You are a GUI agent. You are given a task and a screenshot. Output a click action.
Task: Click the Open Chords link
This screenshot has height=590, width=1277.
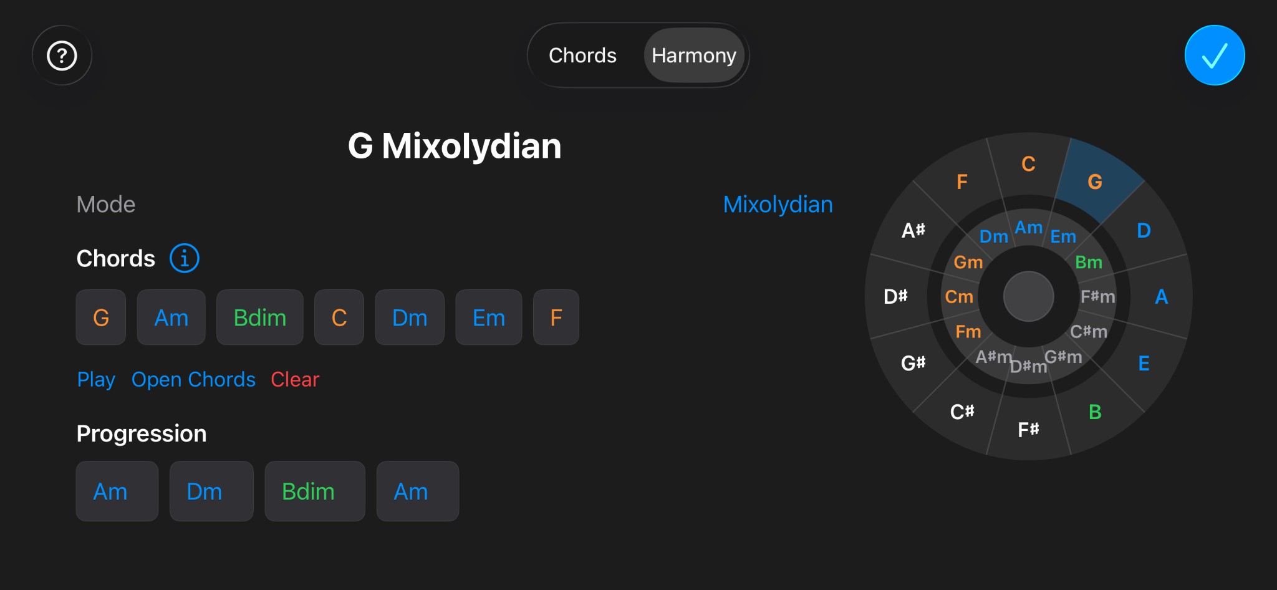click(193, 379)
